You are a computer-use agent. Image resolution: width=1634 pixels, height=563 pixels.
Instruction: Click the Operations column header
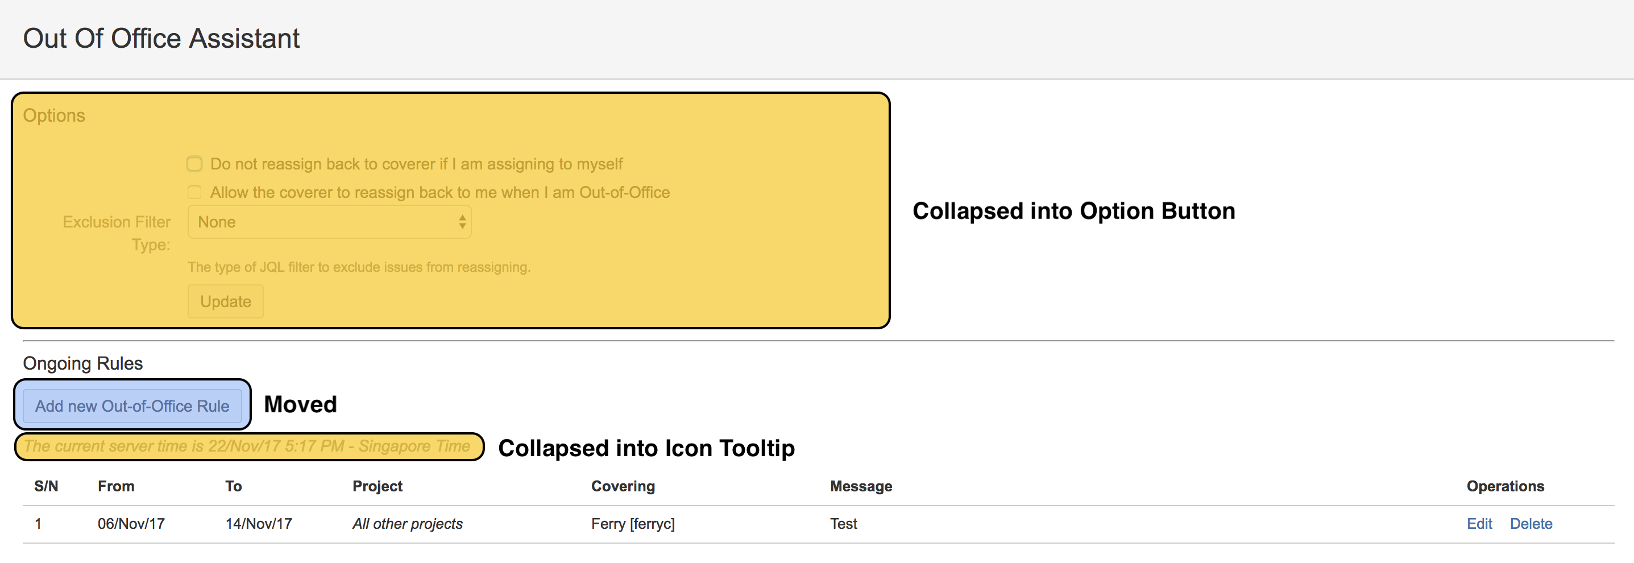click(1504, 486)
